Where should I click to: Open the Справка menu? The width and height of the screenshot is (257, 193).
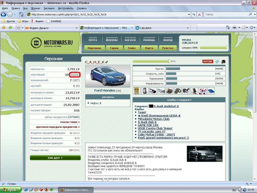82,8
